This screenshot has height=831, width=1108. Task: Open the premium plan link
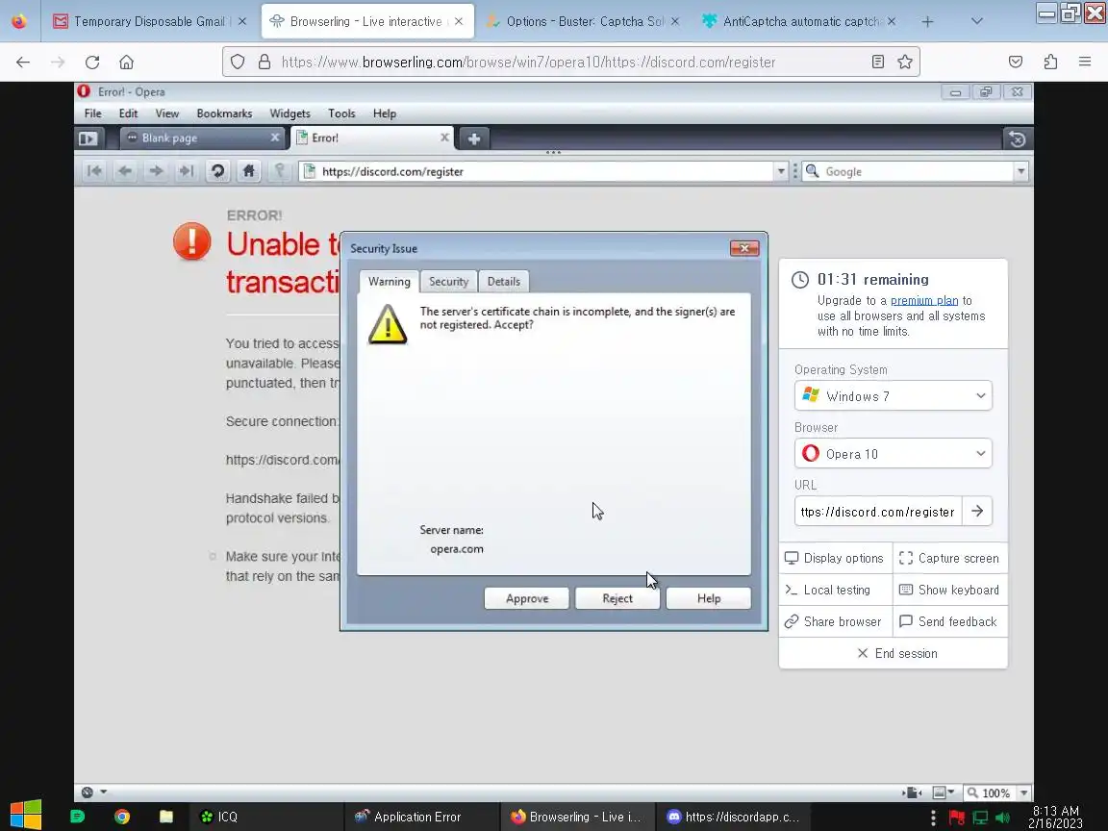click(924, 300)
